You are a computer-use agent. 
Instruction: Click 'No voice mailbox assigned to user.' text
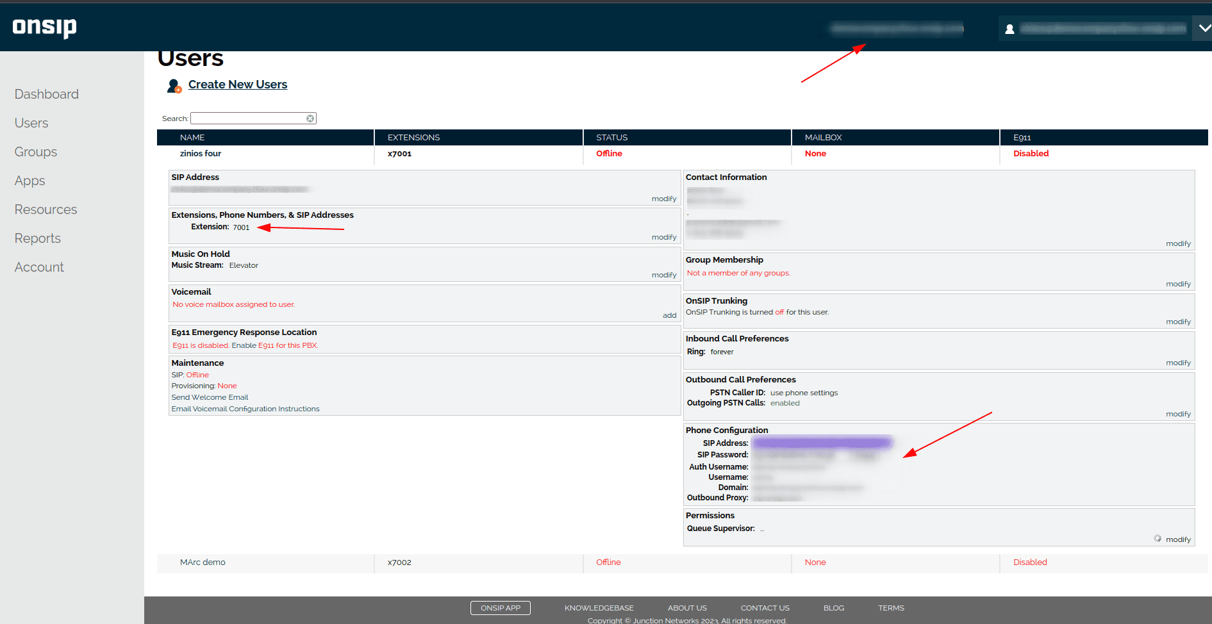(234, 304)
